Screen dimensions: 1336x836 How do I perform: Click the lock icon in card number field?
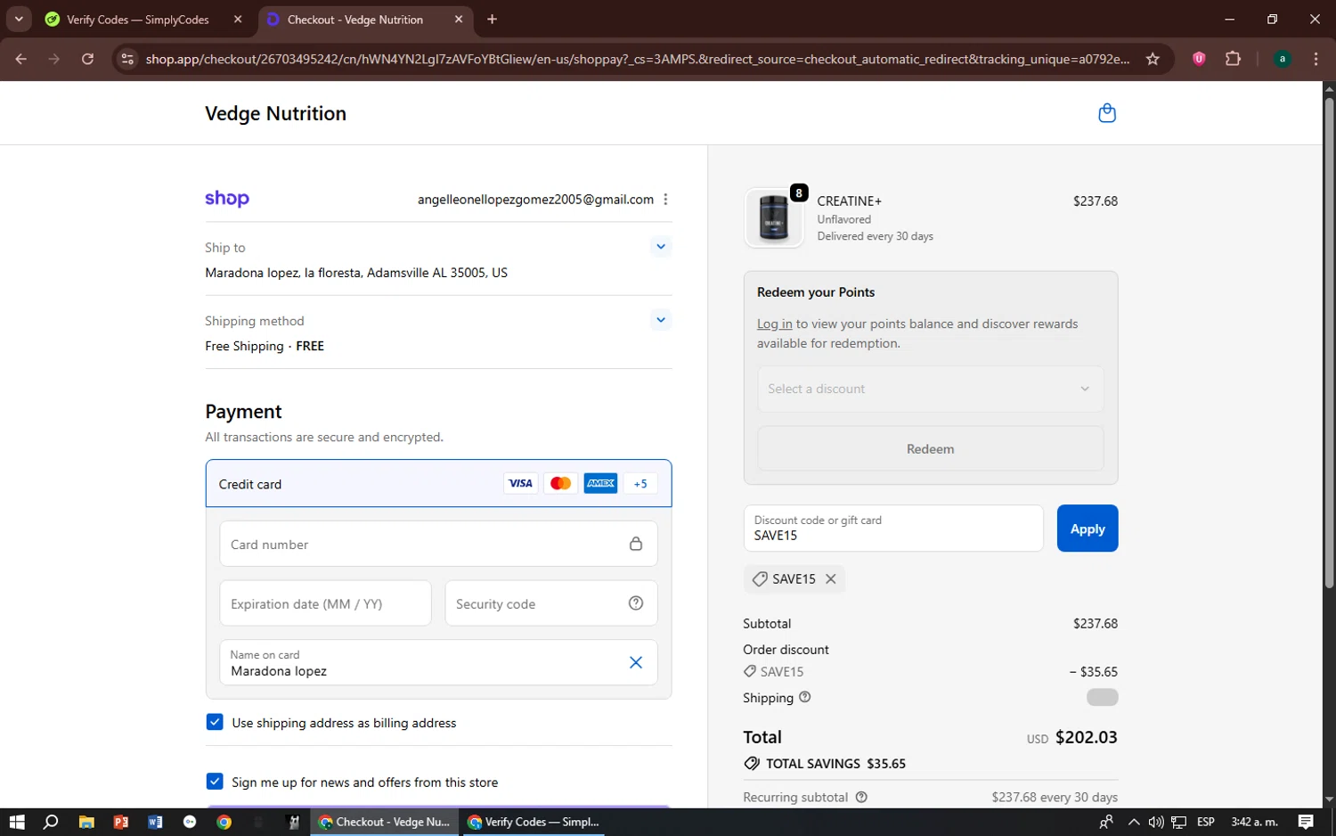(636, 544)
